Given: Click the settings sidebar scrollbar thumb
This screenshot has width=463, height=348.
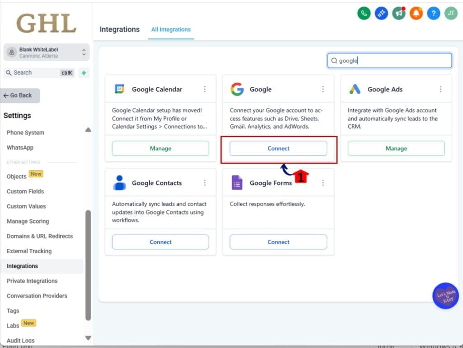Looking at the screenshot, I should click(88, 265).
